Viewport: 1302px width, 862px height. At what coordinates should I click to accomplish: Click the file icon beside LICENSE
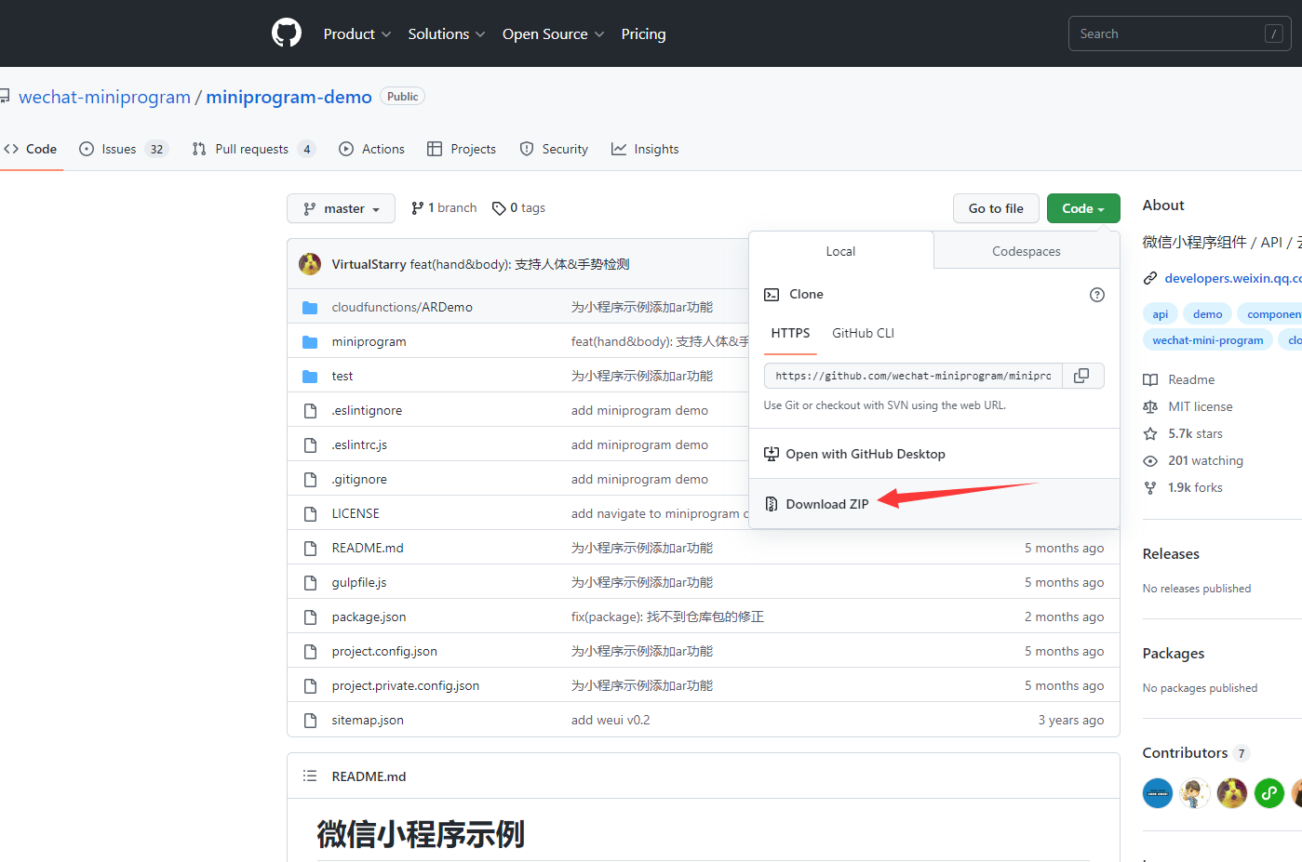(310, 514)
